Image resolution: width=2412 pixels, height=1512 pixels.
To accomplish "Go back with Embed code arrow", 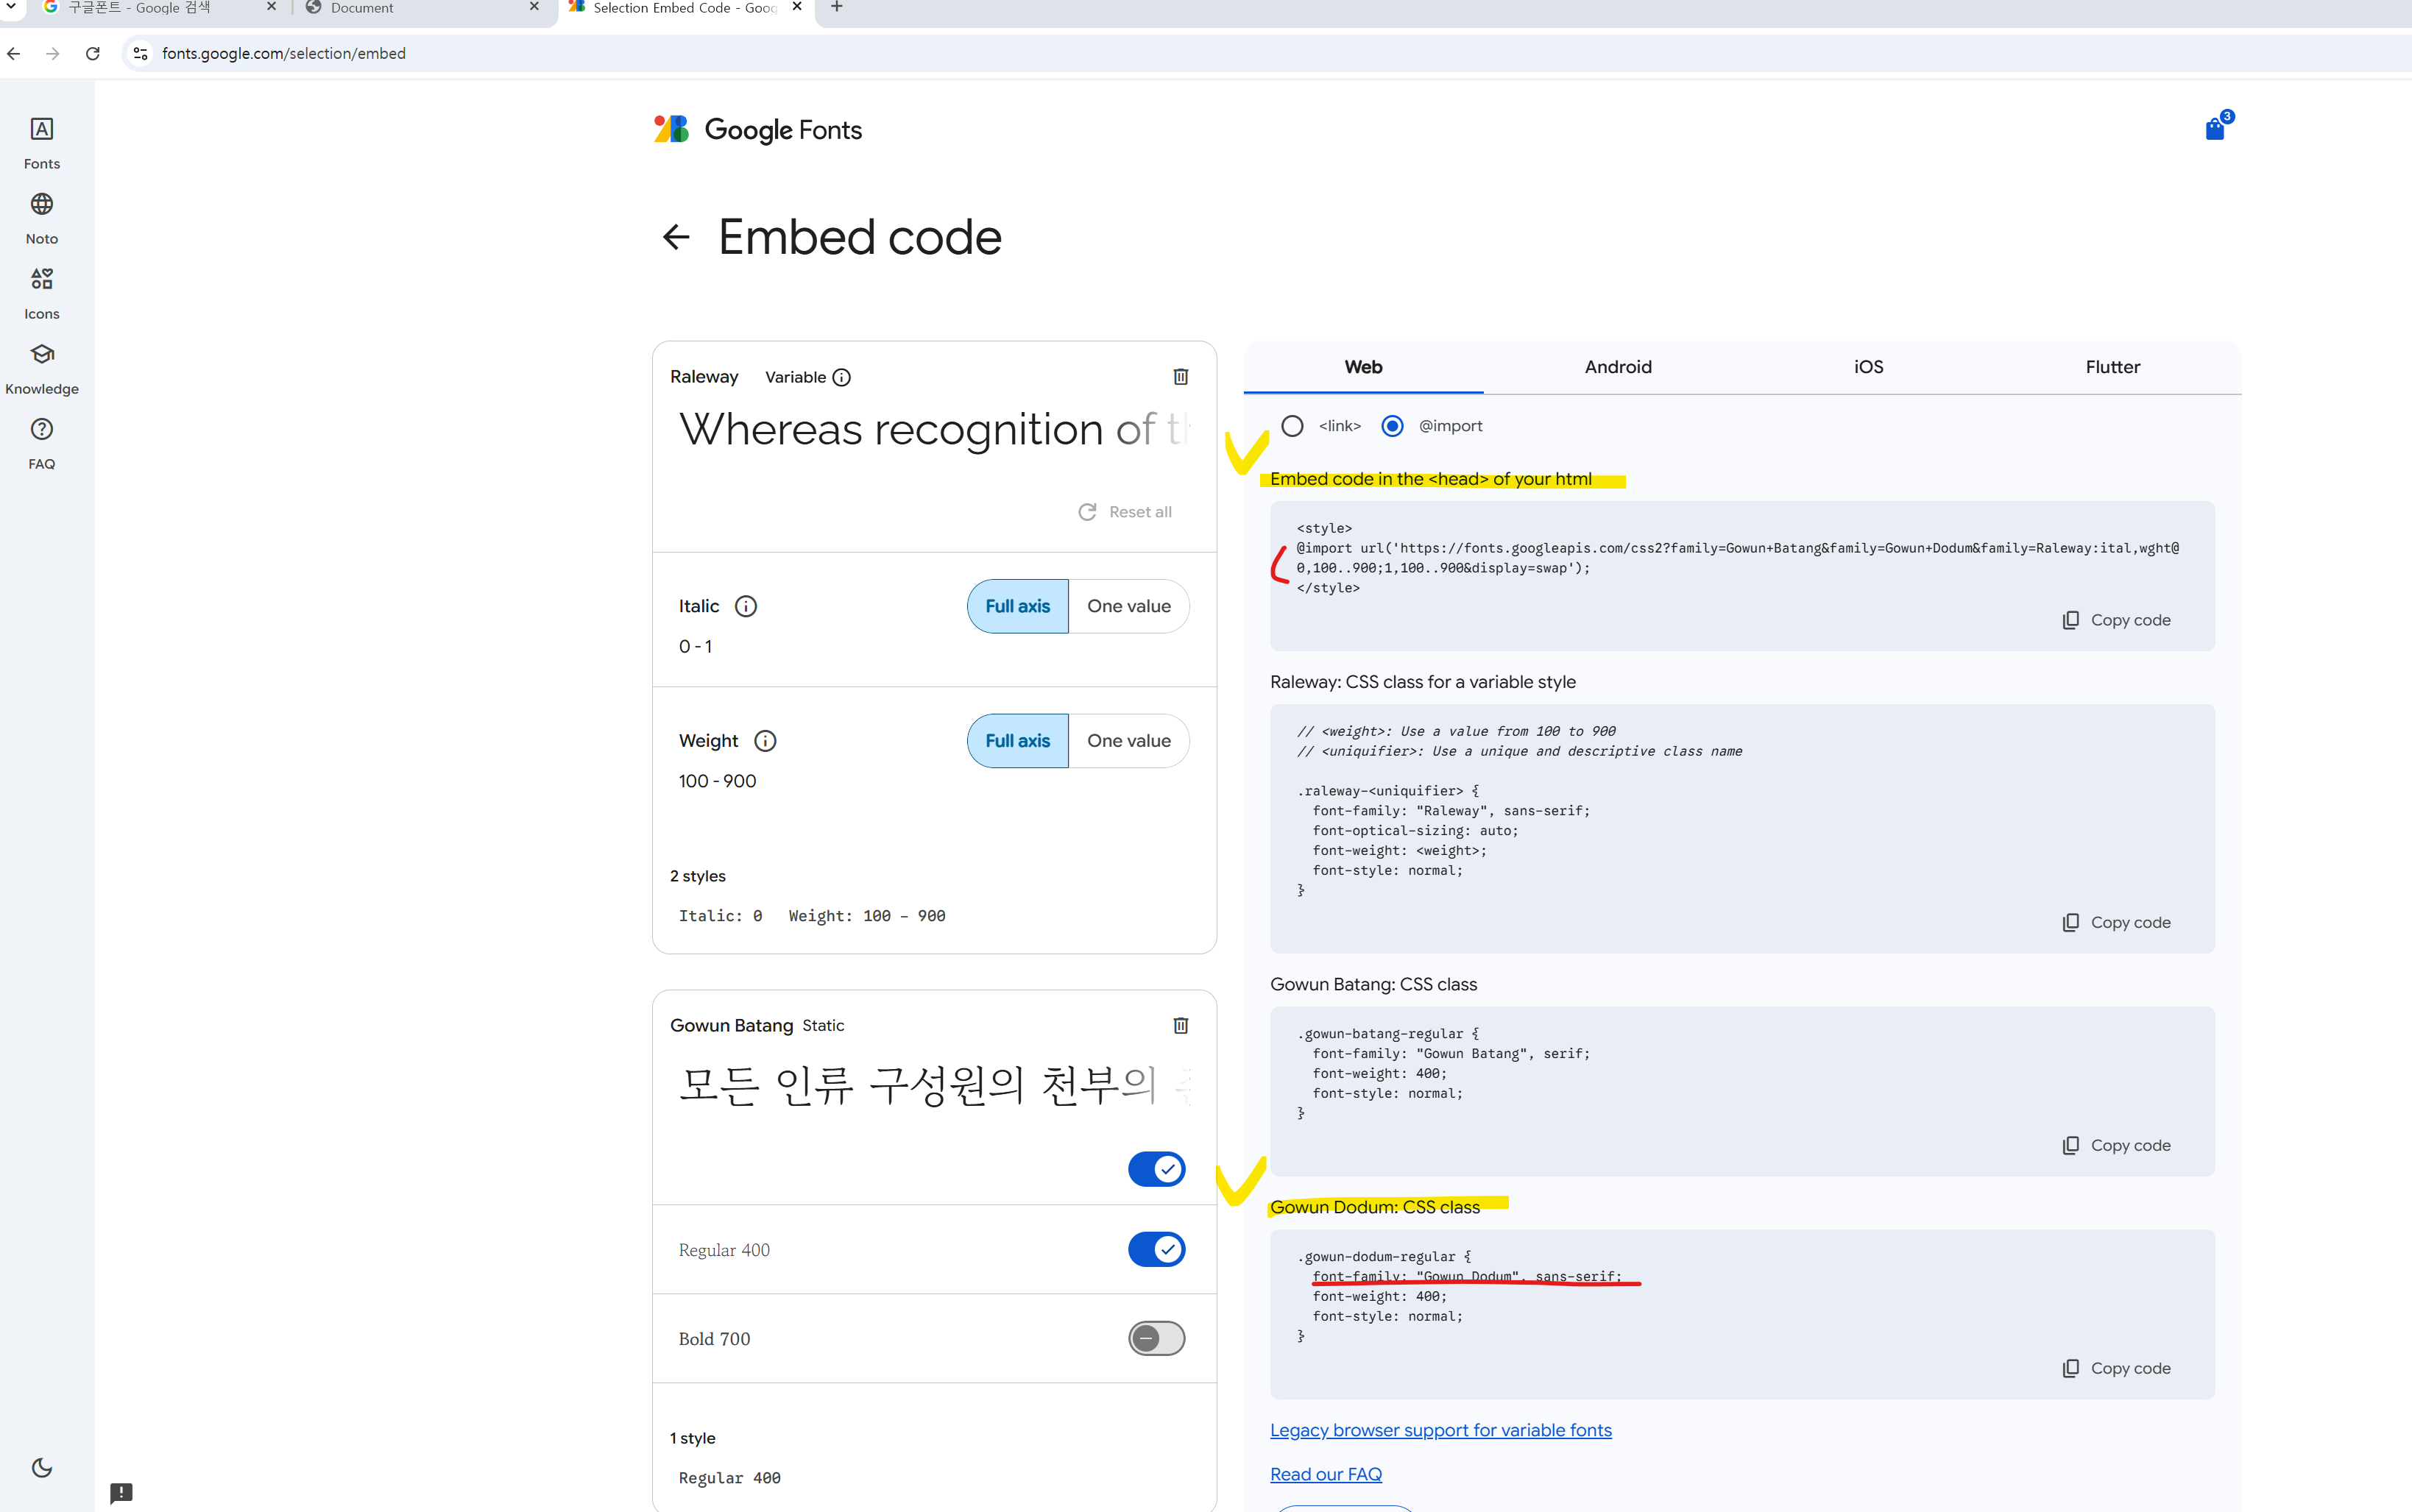I will (676, 237).
